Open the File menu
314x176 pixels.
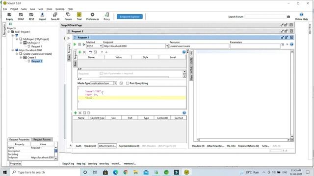tap(5, 9)
